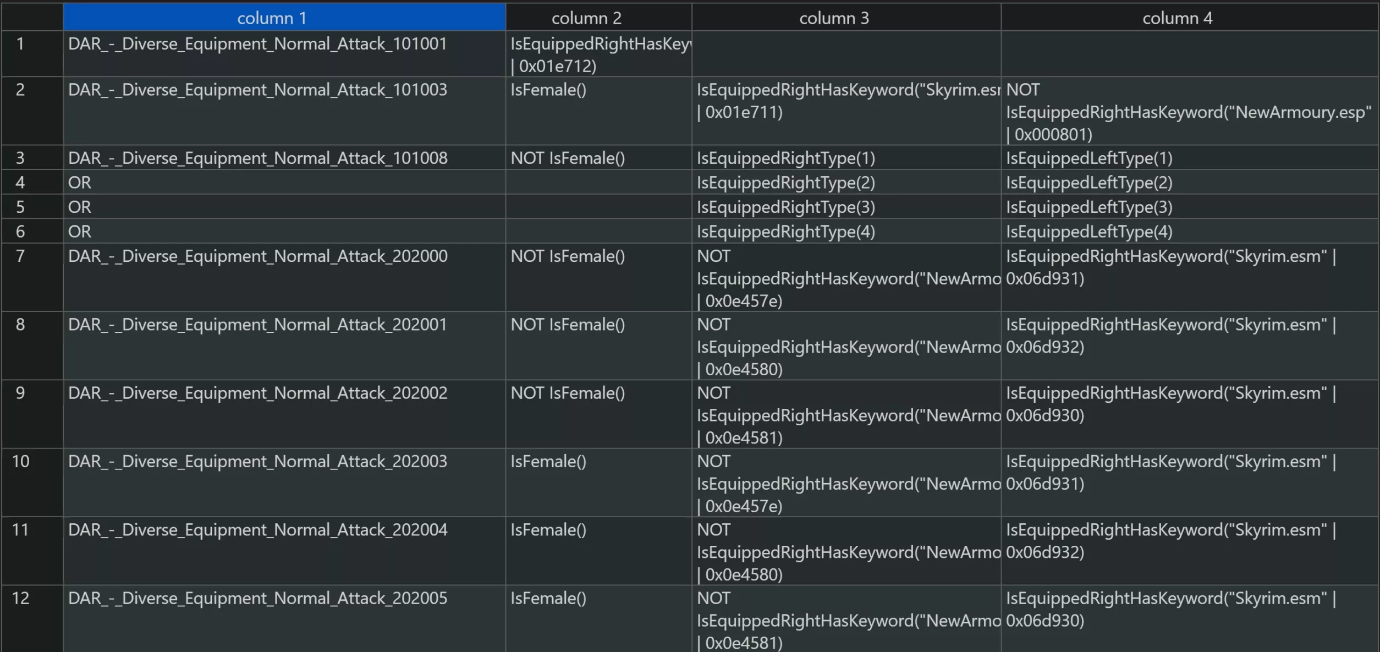
Task: Click the IsEquippedRightType(1) cell
Action: [846, 158]
